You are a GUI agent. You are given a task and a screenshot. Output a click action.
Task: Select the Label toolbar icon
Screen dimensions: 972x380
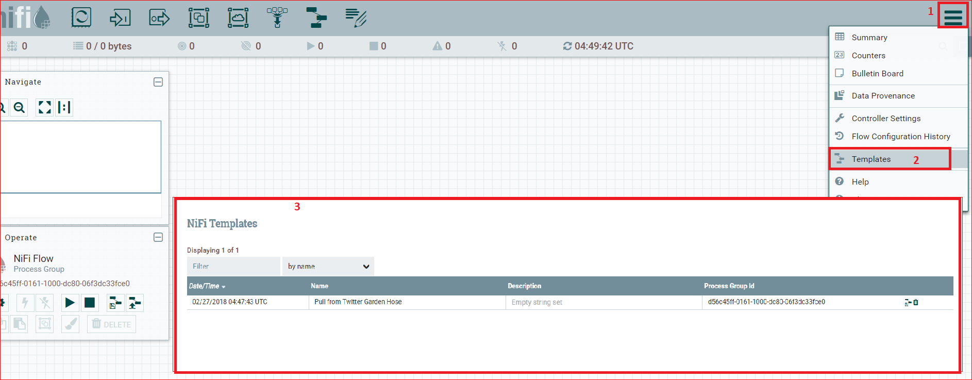coord(356,18)
